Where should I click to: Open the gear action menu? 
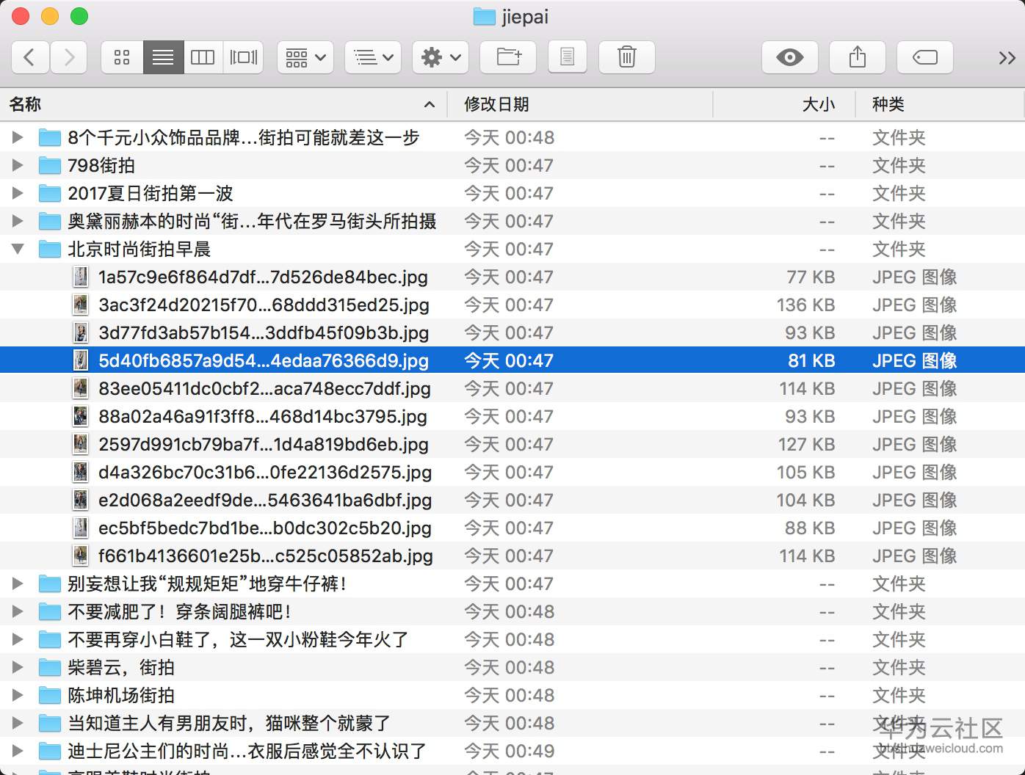coord(441,57)
